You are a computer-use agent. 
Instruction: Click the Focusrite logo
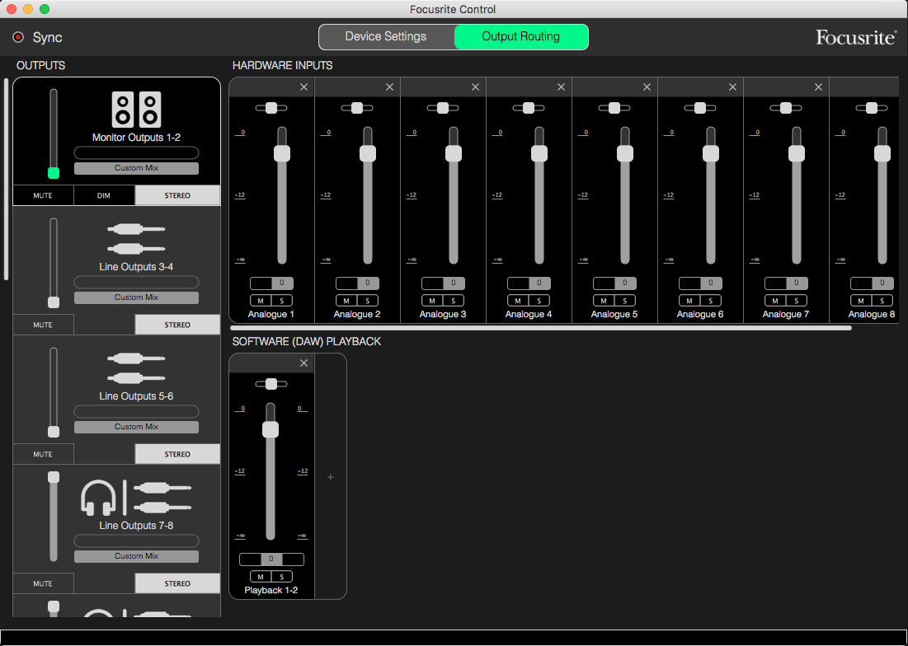click(x=856, y=38)
